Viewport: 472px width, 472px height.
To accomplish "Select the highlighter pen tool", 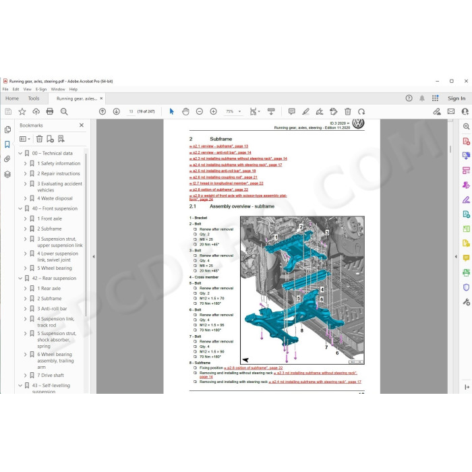I will [305, 112].
